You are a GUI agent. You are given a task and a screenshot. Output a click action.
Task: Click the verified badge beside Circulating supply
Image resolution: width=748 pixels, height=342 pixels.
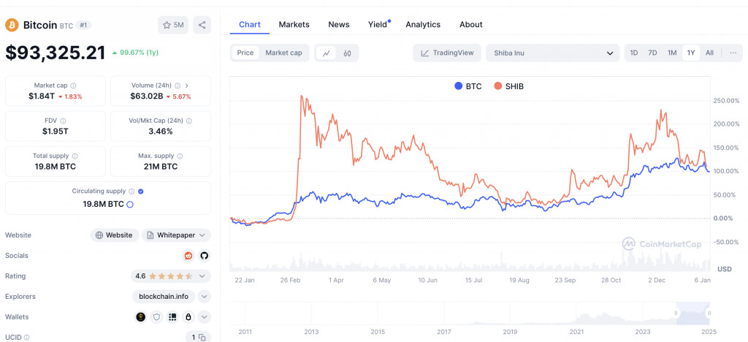pos(141,191)
